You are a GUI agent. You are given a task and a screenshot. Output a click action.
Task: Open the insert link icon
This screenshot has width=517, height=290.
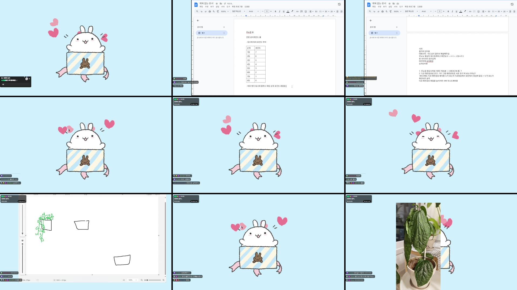click(x=297, y=11)
